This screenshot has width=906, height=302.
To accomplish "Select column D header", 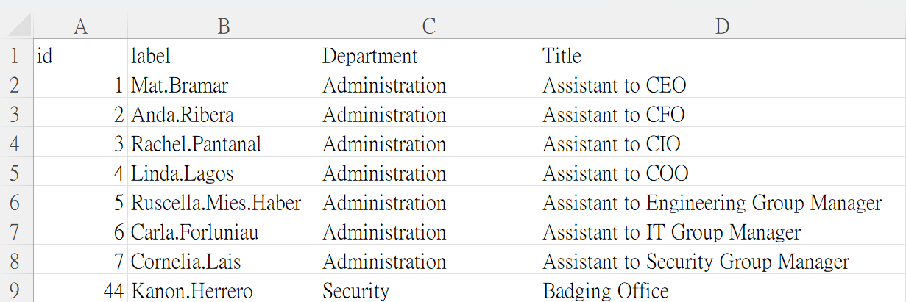I will click(722, 26).
